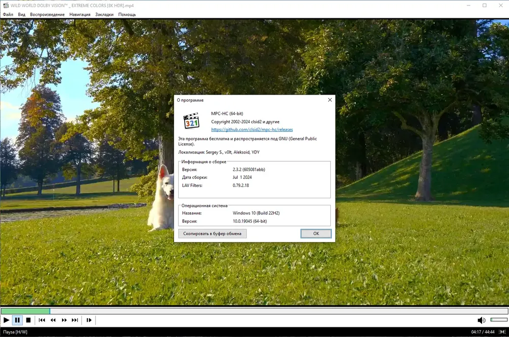Click the rewind (decrease speed) icon
The height and width of the screenshot is (337, 509).
pos(53,320)
